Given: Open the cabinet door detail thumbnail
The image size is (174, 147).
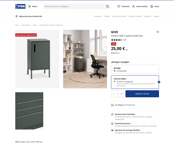Looking at the screenshot, I should [29, 111].
